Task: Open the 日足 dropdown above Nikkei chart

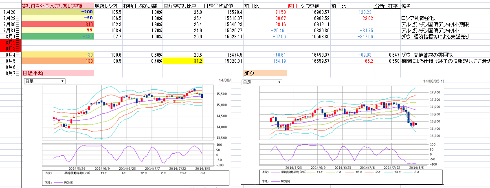Action: (44, 82)
